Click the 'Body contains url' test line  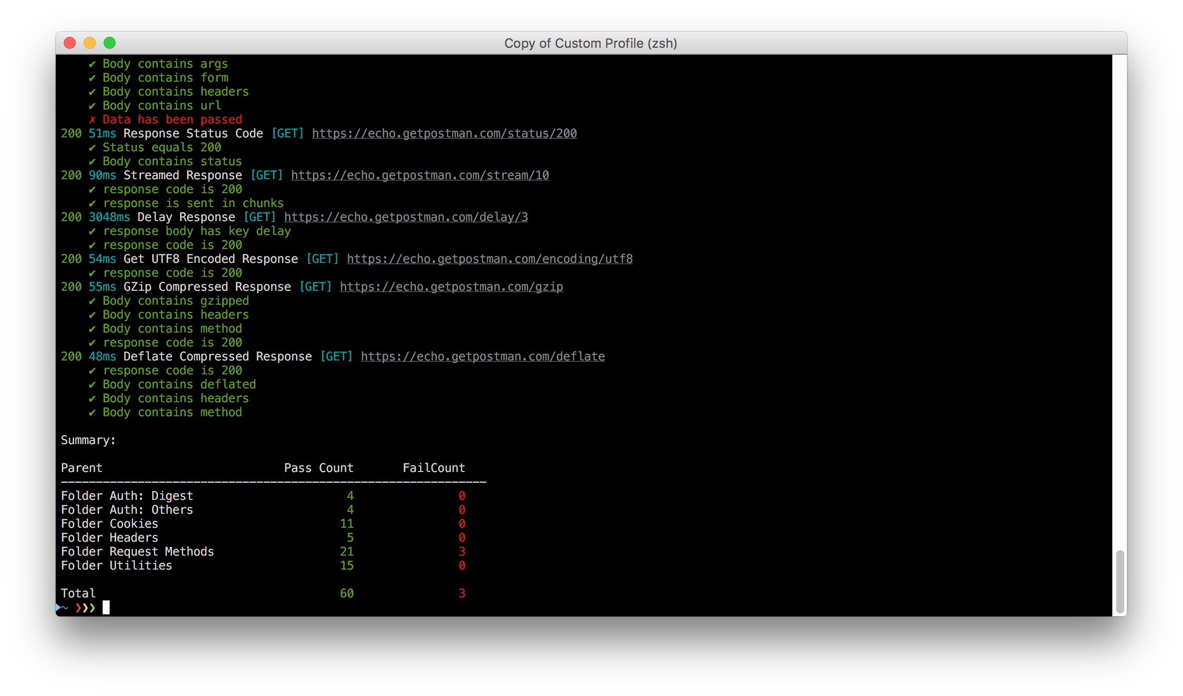(x=155, y=106)
